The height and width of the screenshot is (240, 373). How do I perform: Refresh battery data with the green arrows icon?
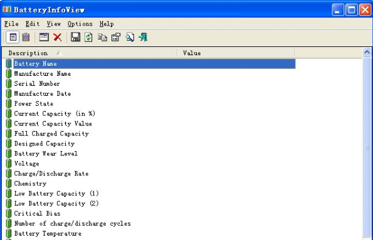click(x=88, y=38)
